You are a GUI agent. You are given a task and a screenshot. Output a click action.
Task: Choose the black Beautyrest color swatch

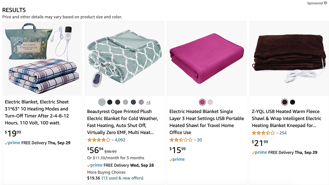pyautogui.click(x=110, y=102)
